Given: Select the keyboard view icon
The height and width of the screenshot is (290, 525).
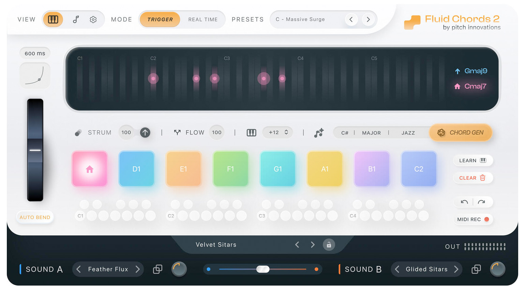Looking at the screenshot, I should click(x=53, y=19).
